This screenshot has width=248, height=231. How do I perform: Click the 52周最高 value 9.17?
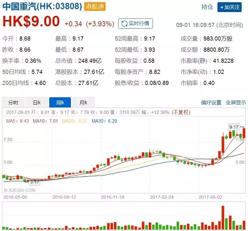150,39
